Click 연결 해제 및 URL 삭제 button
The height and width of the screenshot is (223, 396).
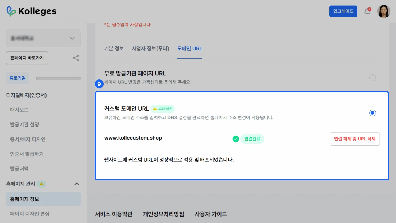pos(355,139)
